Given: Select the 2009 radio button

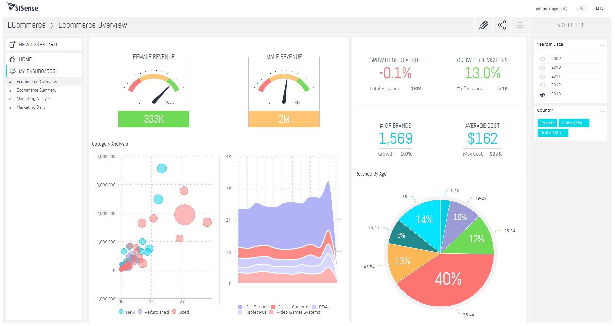Looking at the screenshot, I should pyautogui.click(x=542, y=59).
